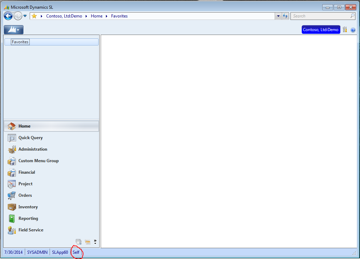Open the address bar dropdown arrow
Viewport: 360px width, 259px height.
tap(278, 16)
